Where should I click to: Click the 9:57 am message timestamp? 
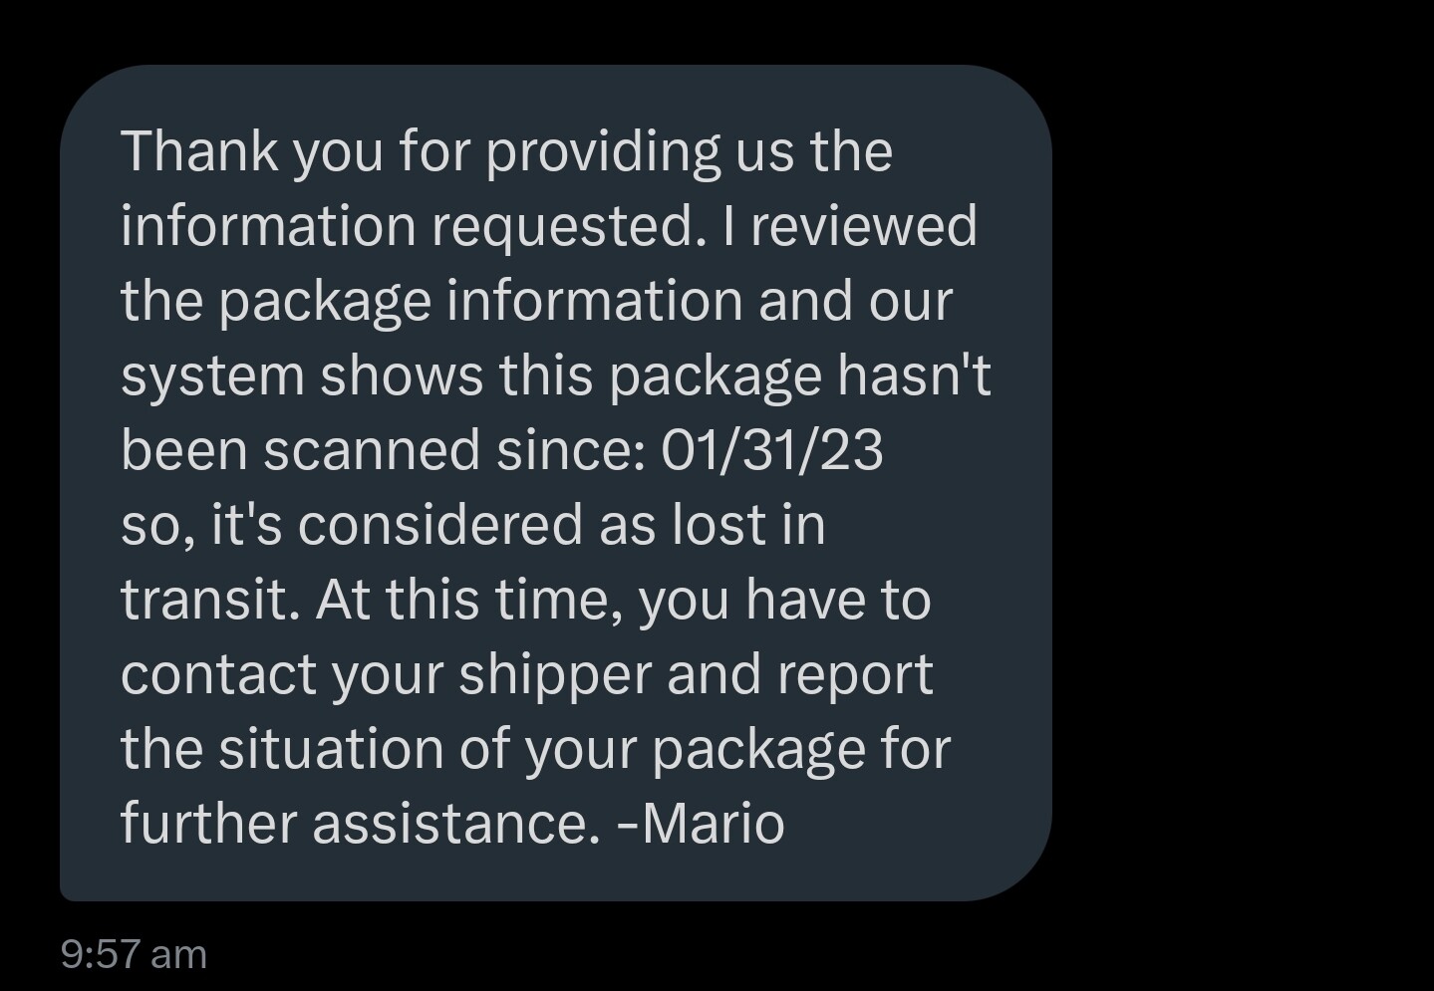click(134, 954)
